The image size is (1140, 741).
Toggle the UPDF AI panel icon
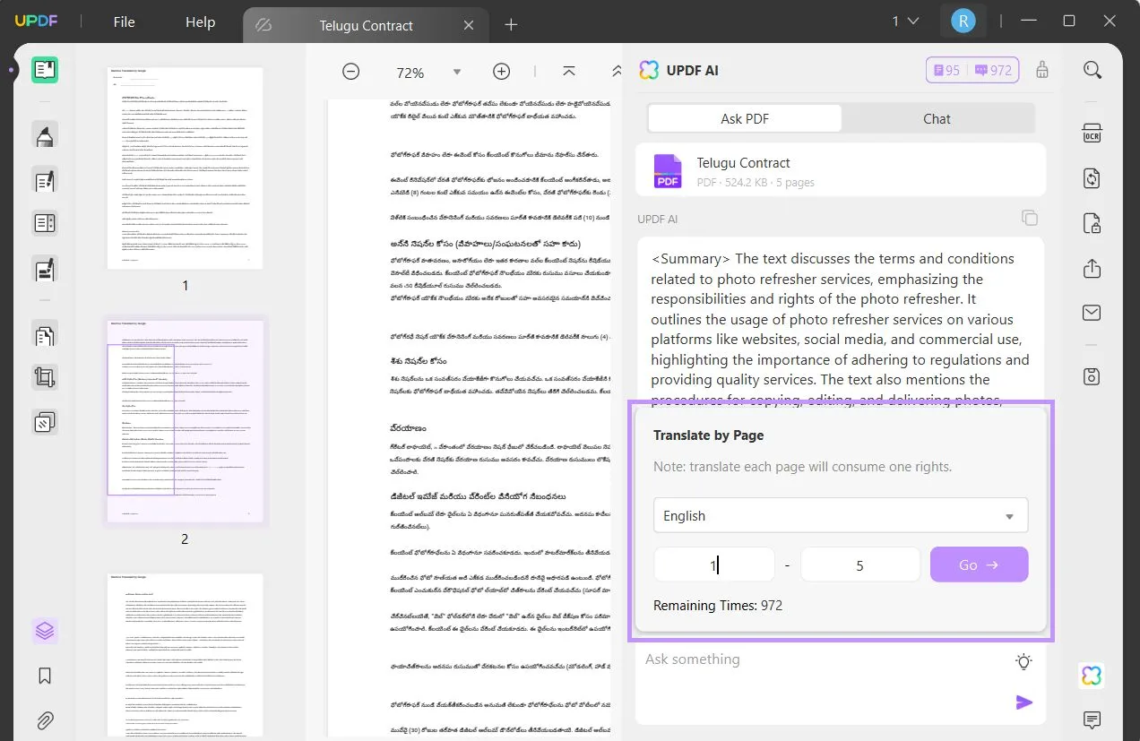coord(1092,676)
